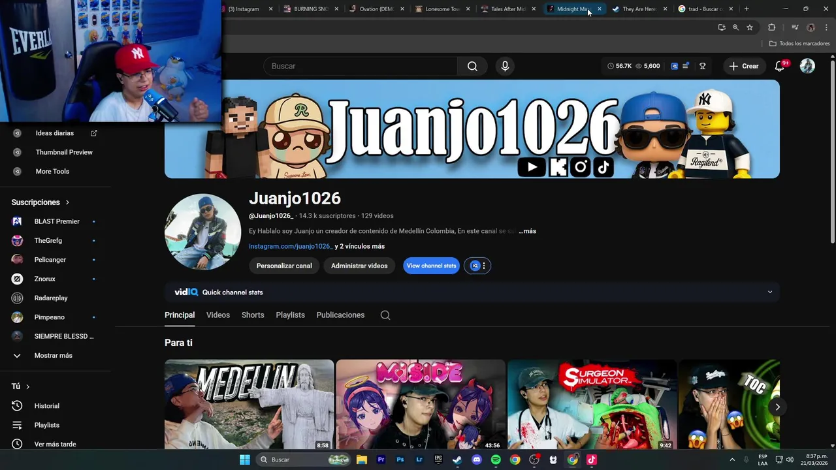Switch to the Videos channel tab

coord(218,315)
